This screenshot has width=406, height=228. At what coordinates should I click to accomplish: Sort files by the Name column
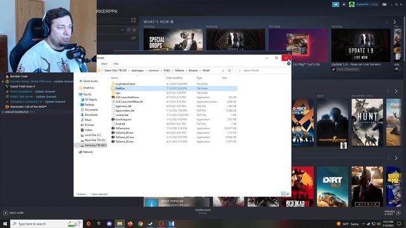114,78
